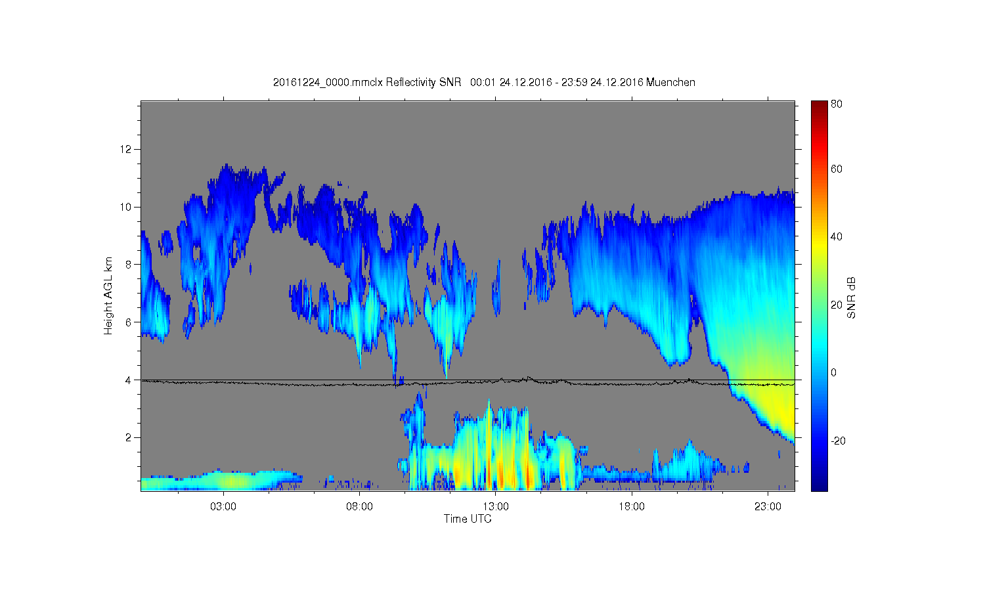
Task: Click the 18:00 time tick label
Action: 632,507
